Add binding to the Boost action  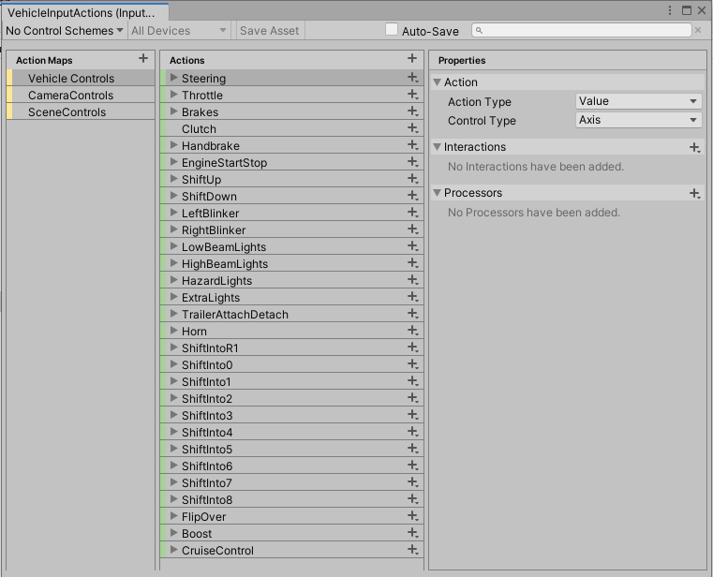point(412,534)
